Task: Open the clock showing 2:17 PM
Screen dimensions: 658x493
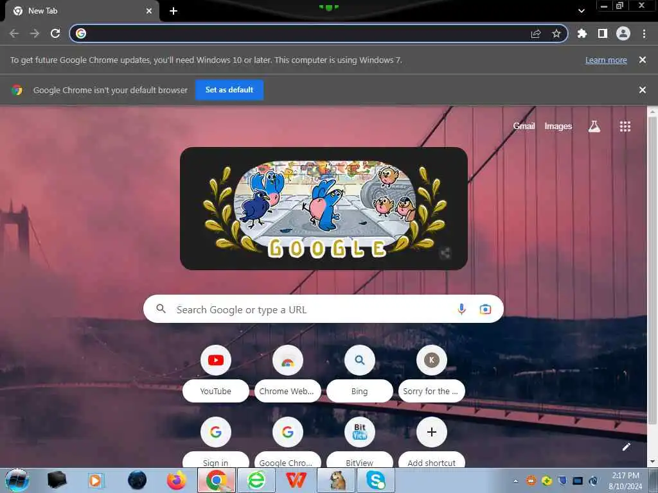Action: tap(625, 481)
